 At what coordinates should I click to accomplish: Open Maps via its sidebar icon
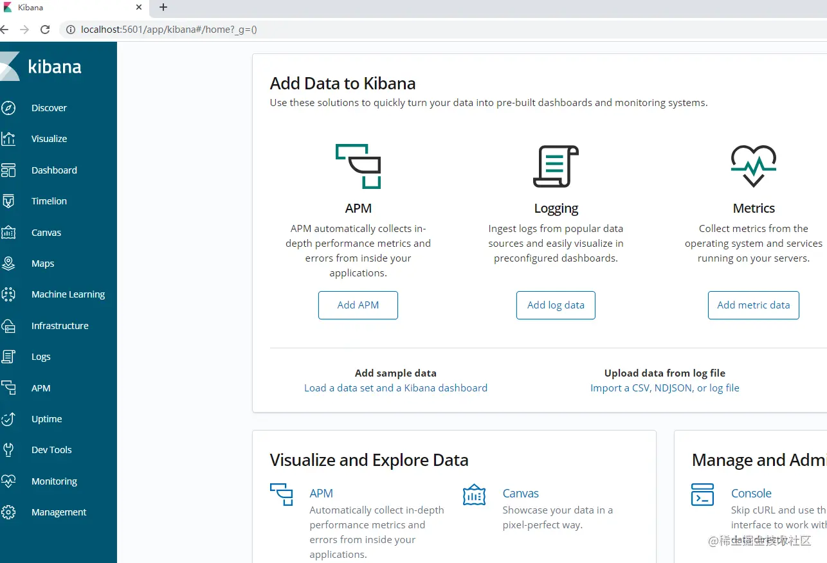coord(8,264)
